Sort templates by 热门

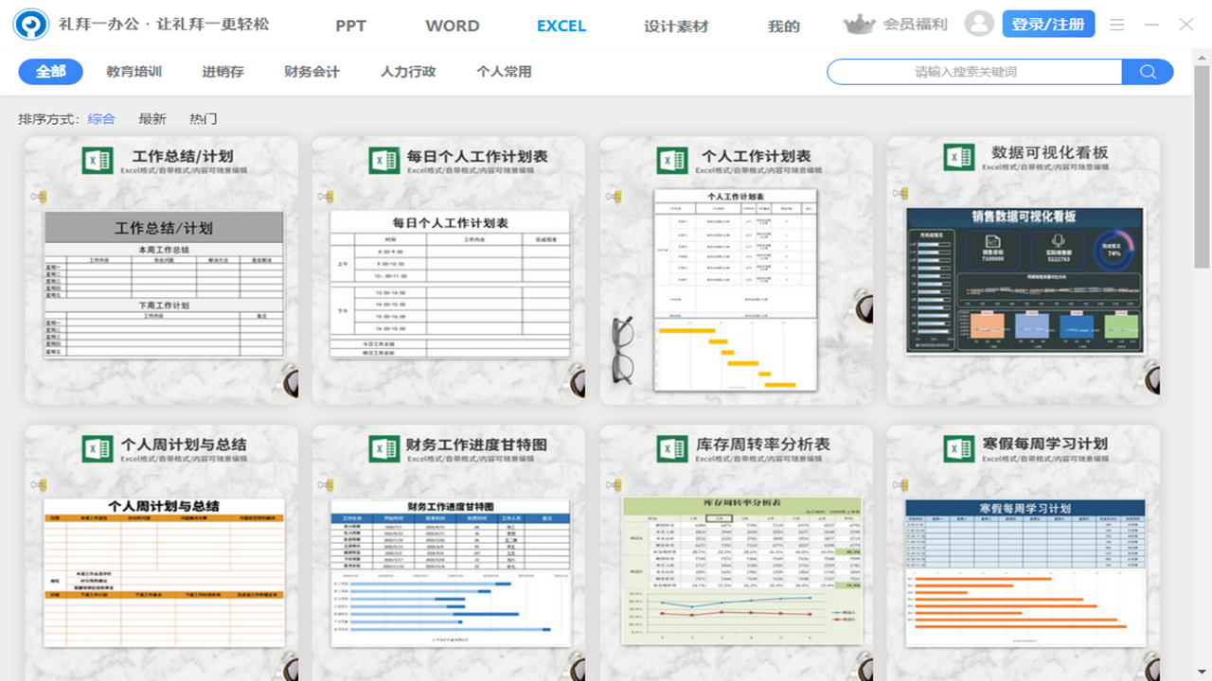(x=202, y=118)
